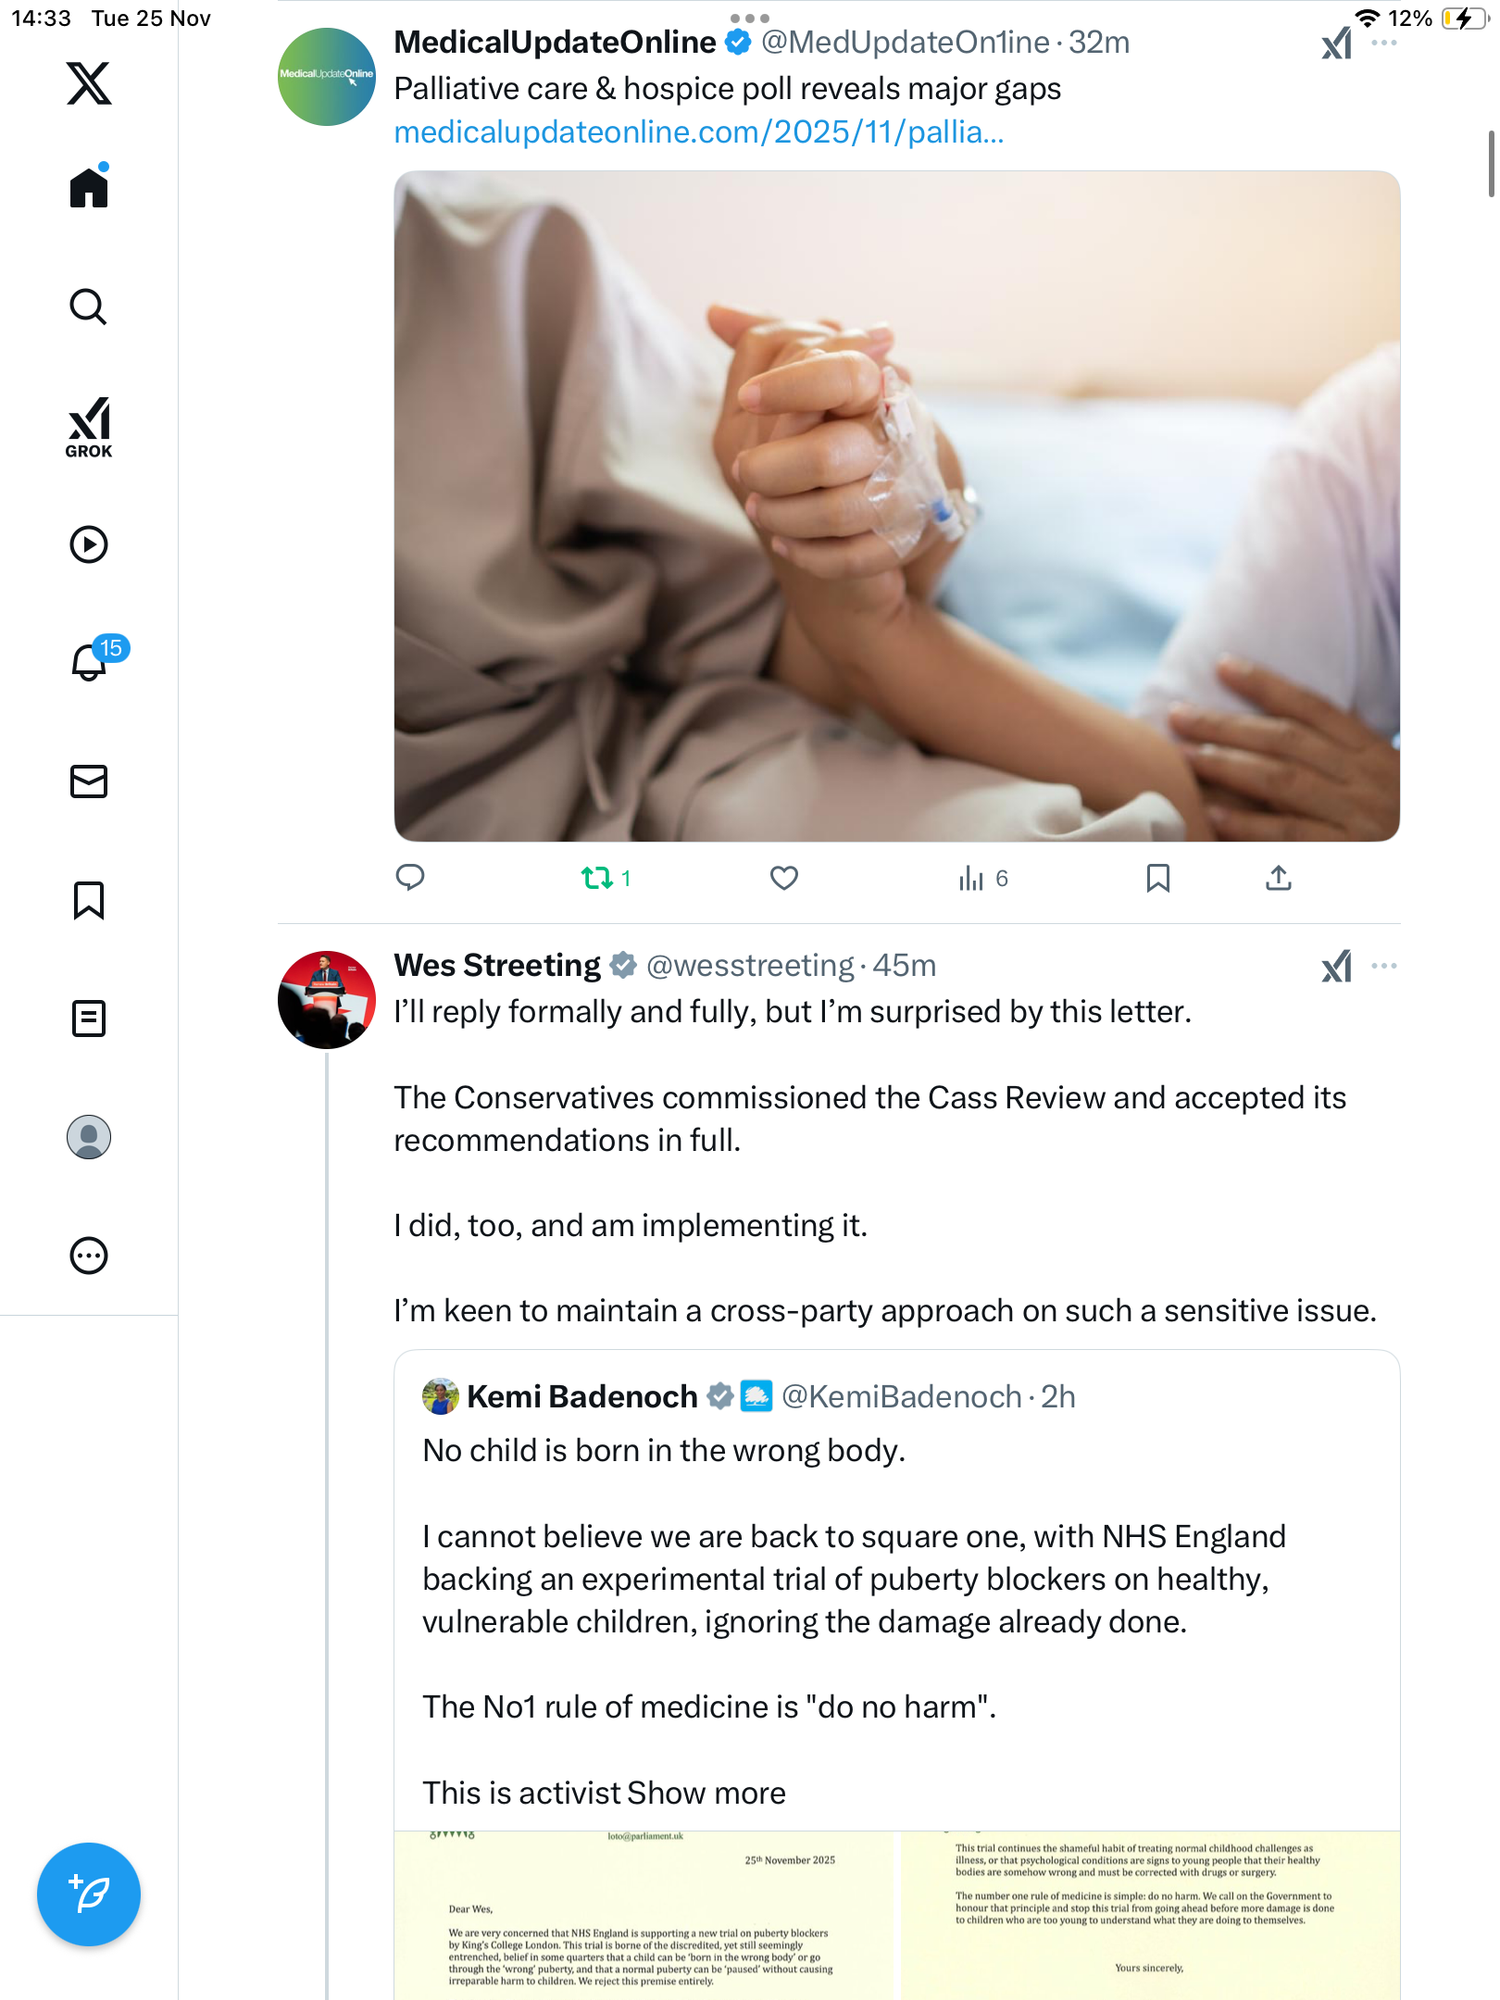
Task: Open the Lists page icon
Action: coord(89,1019)
